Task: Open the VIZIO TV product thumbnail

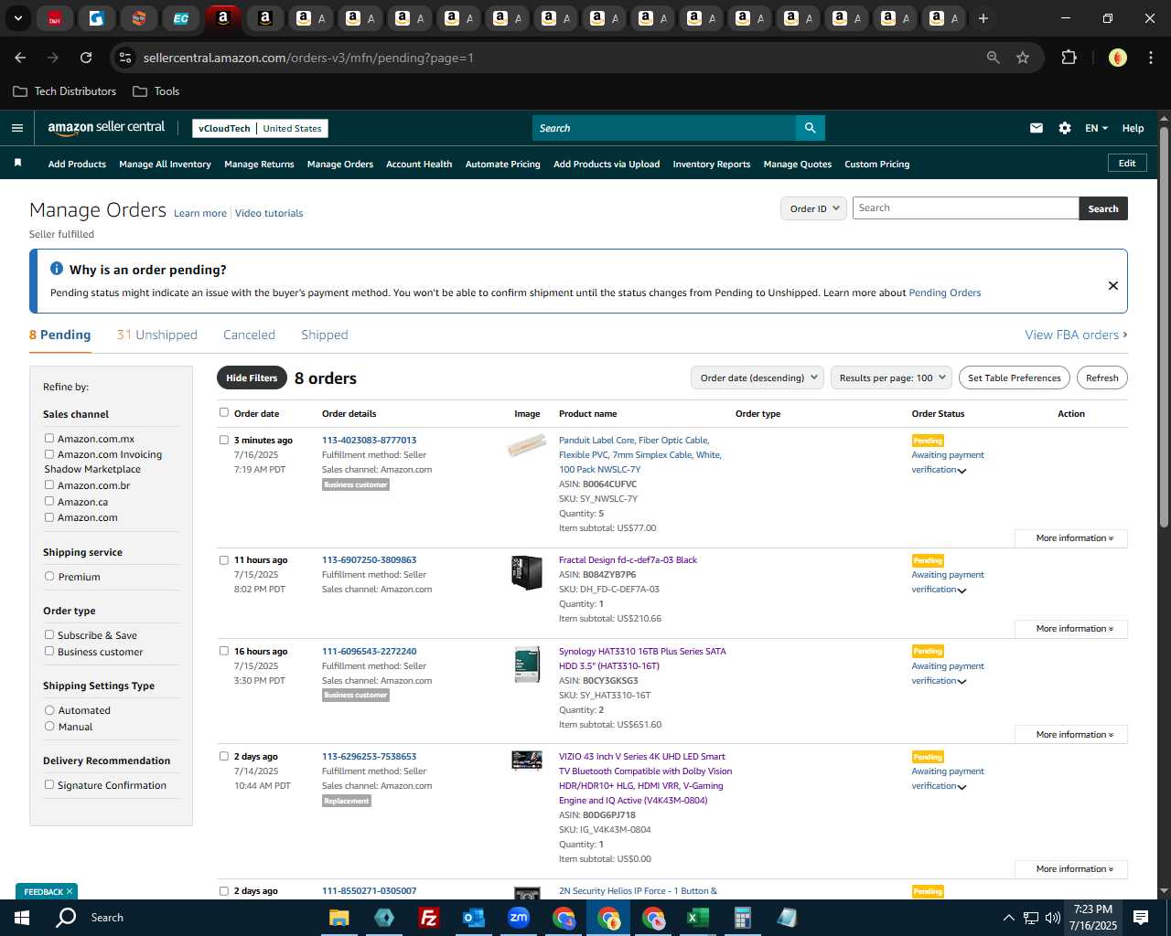Action: pyautogui.click(x=527, y=760)
